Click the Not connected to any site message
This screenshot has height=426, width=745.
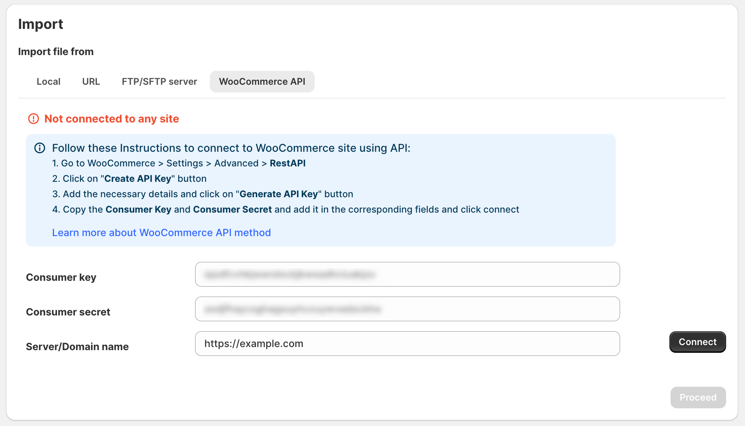tap(112, 119)
